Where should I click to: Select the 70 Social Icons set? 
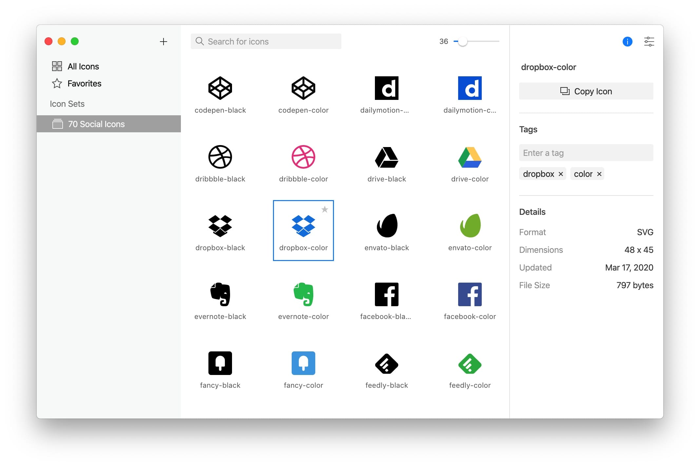click(96, 124)
